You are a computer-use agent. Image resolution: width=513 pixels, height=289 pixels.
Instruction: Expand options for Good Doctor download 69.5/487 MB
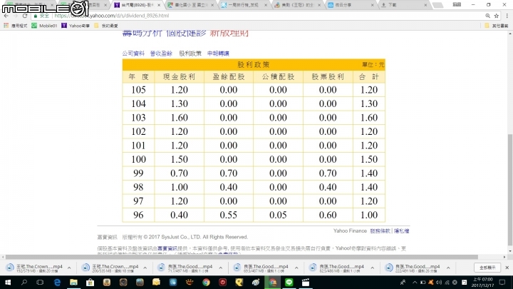pos(296,268)
